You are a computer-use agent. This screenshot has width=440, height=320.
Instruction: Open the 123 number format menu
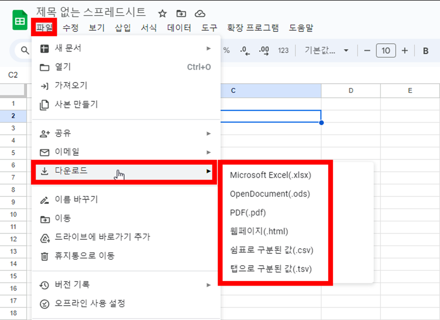(x=283, y=50)
